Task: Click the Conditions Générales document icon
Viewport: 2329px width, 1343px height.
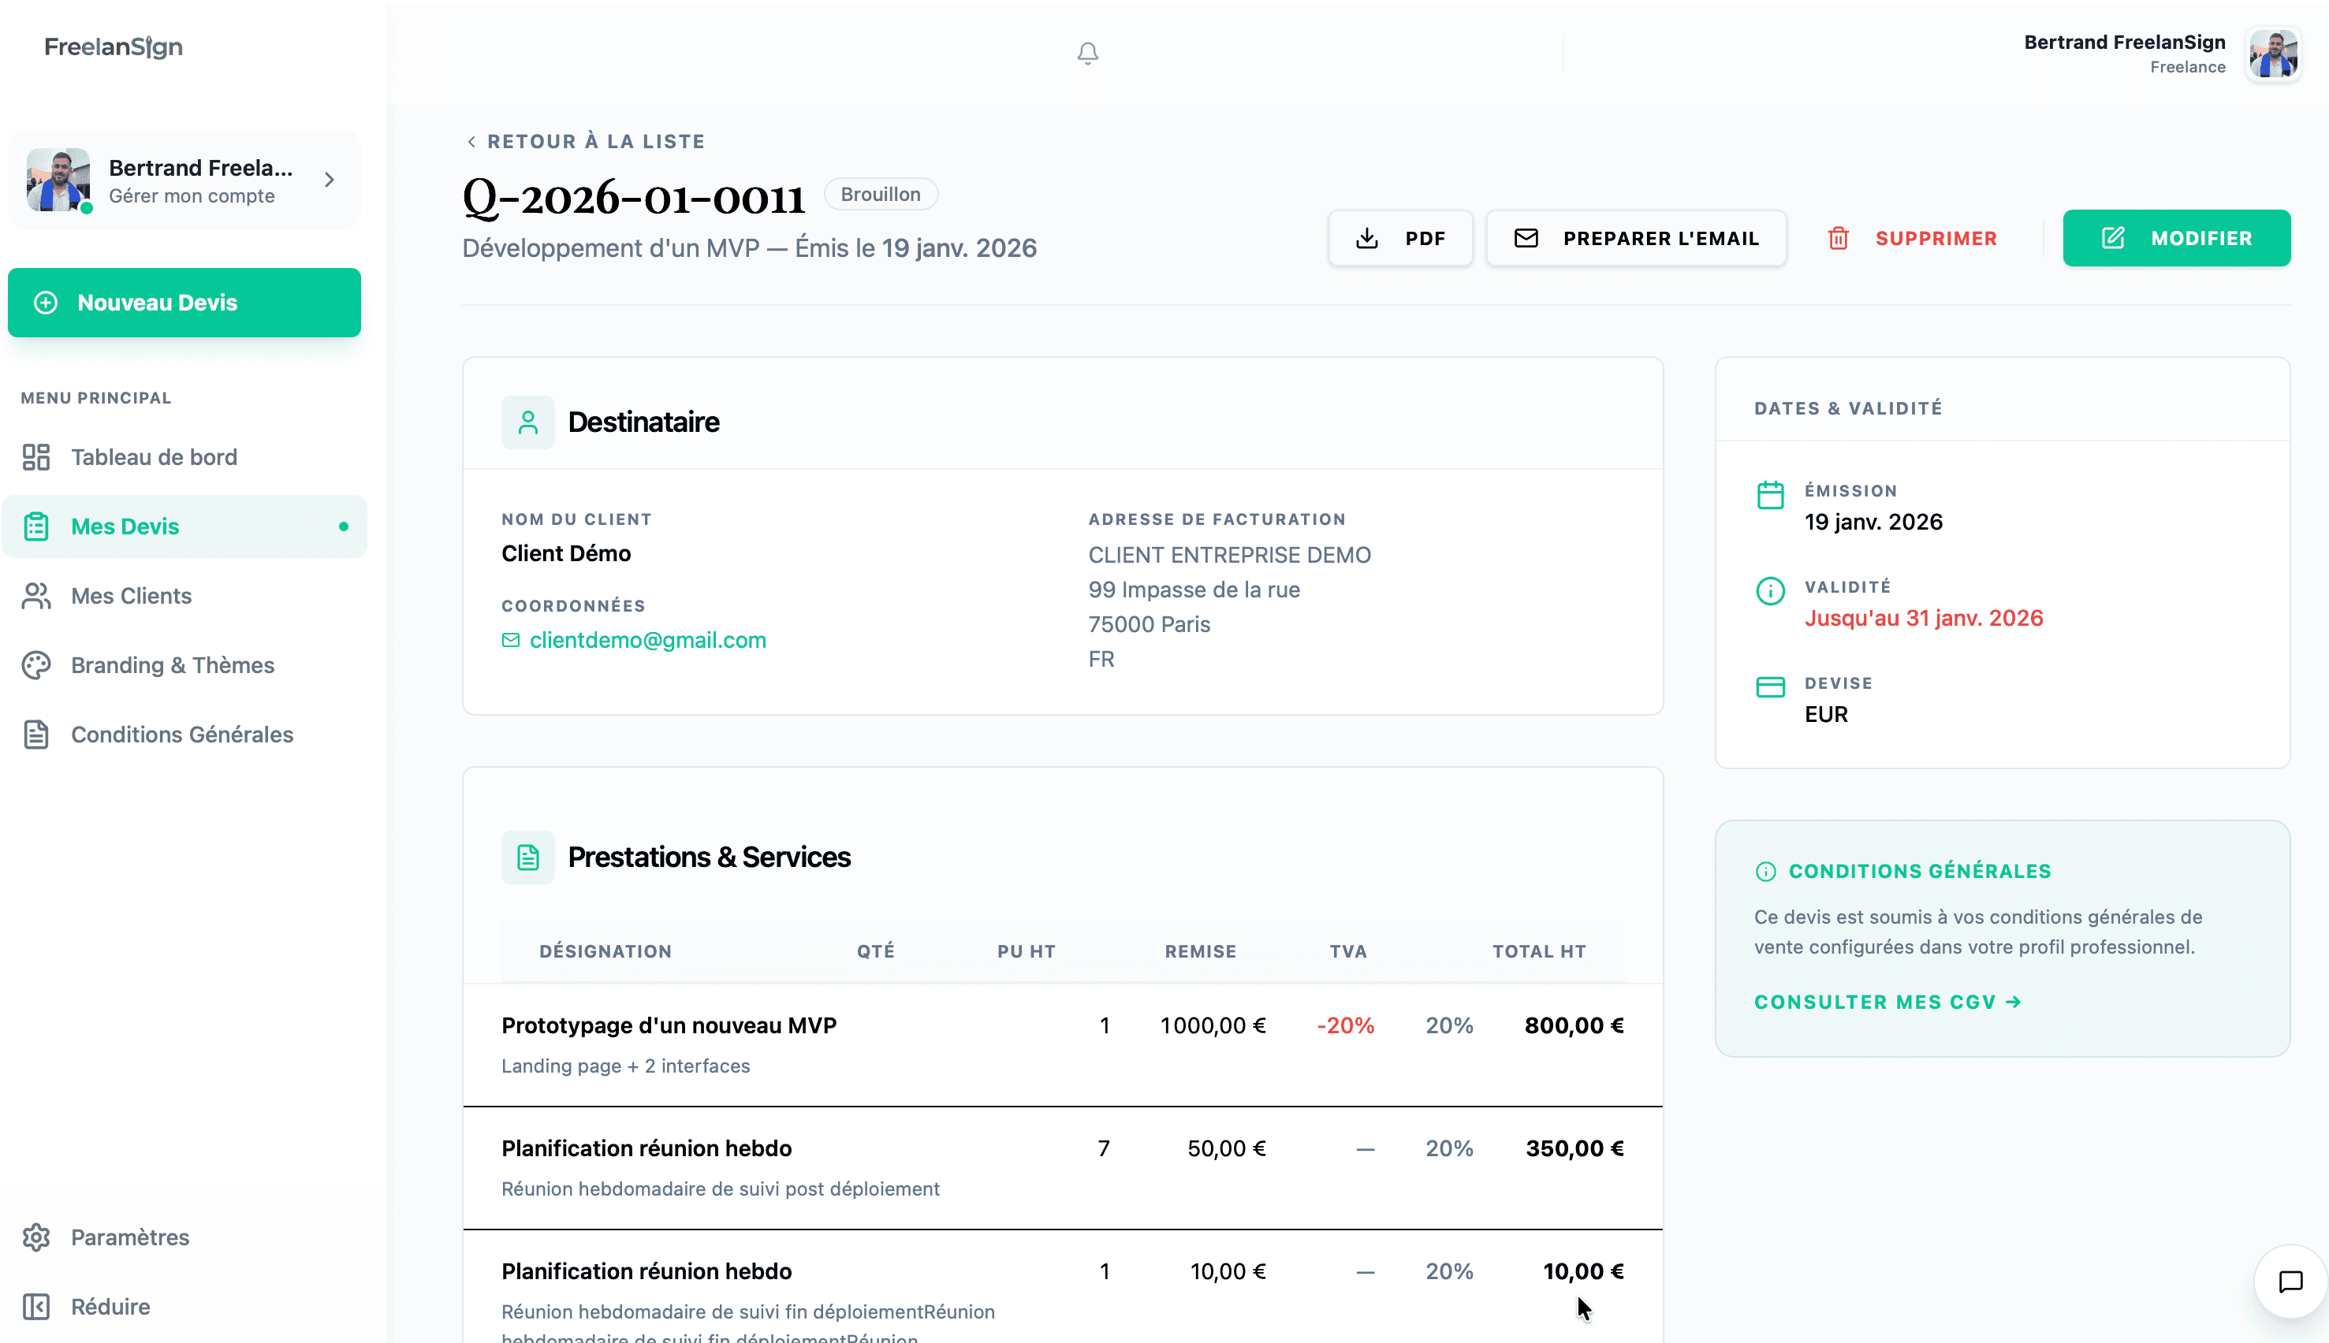Action: coord(36,735)
